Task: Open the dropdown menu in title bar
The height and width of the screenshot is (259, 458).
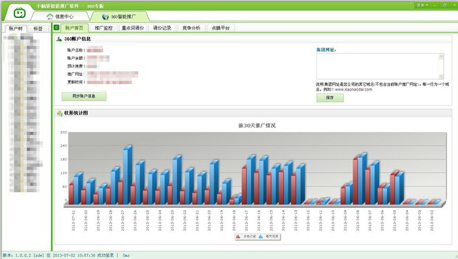Action: tap(422, 6)
